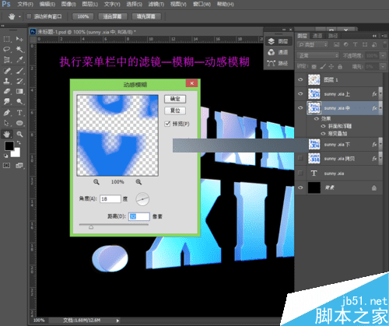
Task: Switch to 通道 tab in panel
Action: click(317, 36)
